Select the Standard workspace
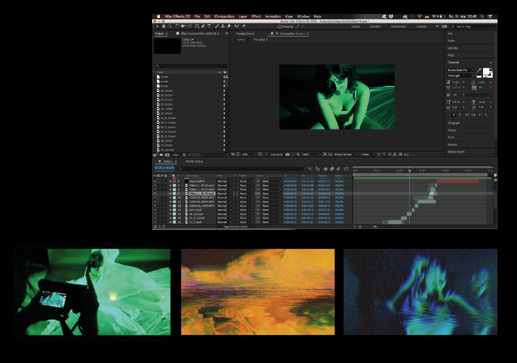Image resolution: width=517 pixels, height=363 pixels. (x=375, y=27)
